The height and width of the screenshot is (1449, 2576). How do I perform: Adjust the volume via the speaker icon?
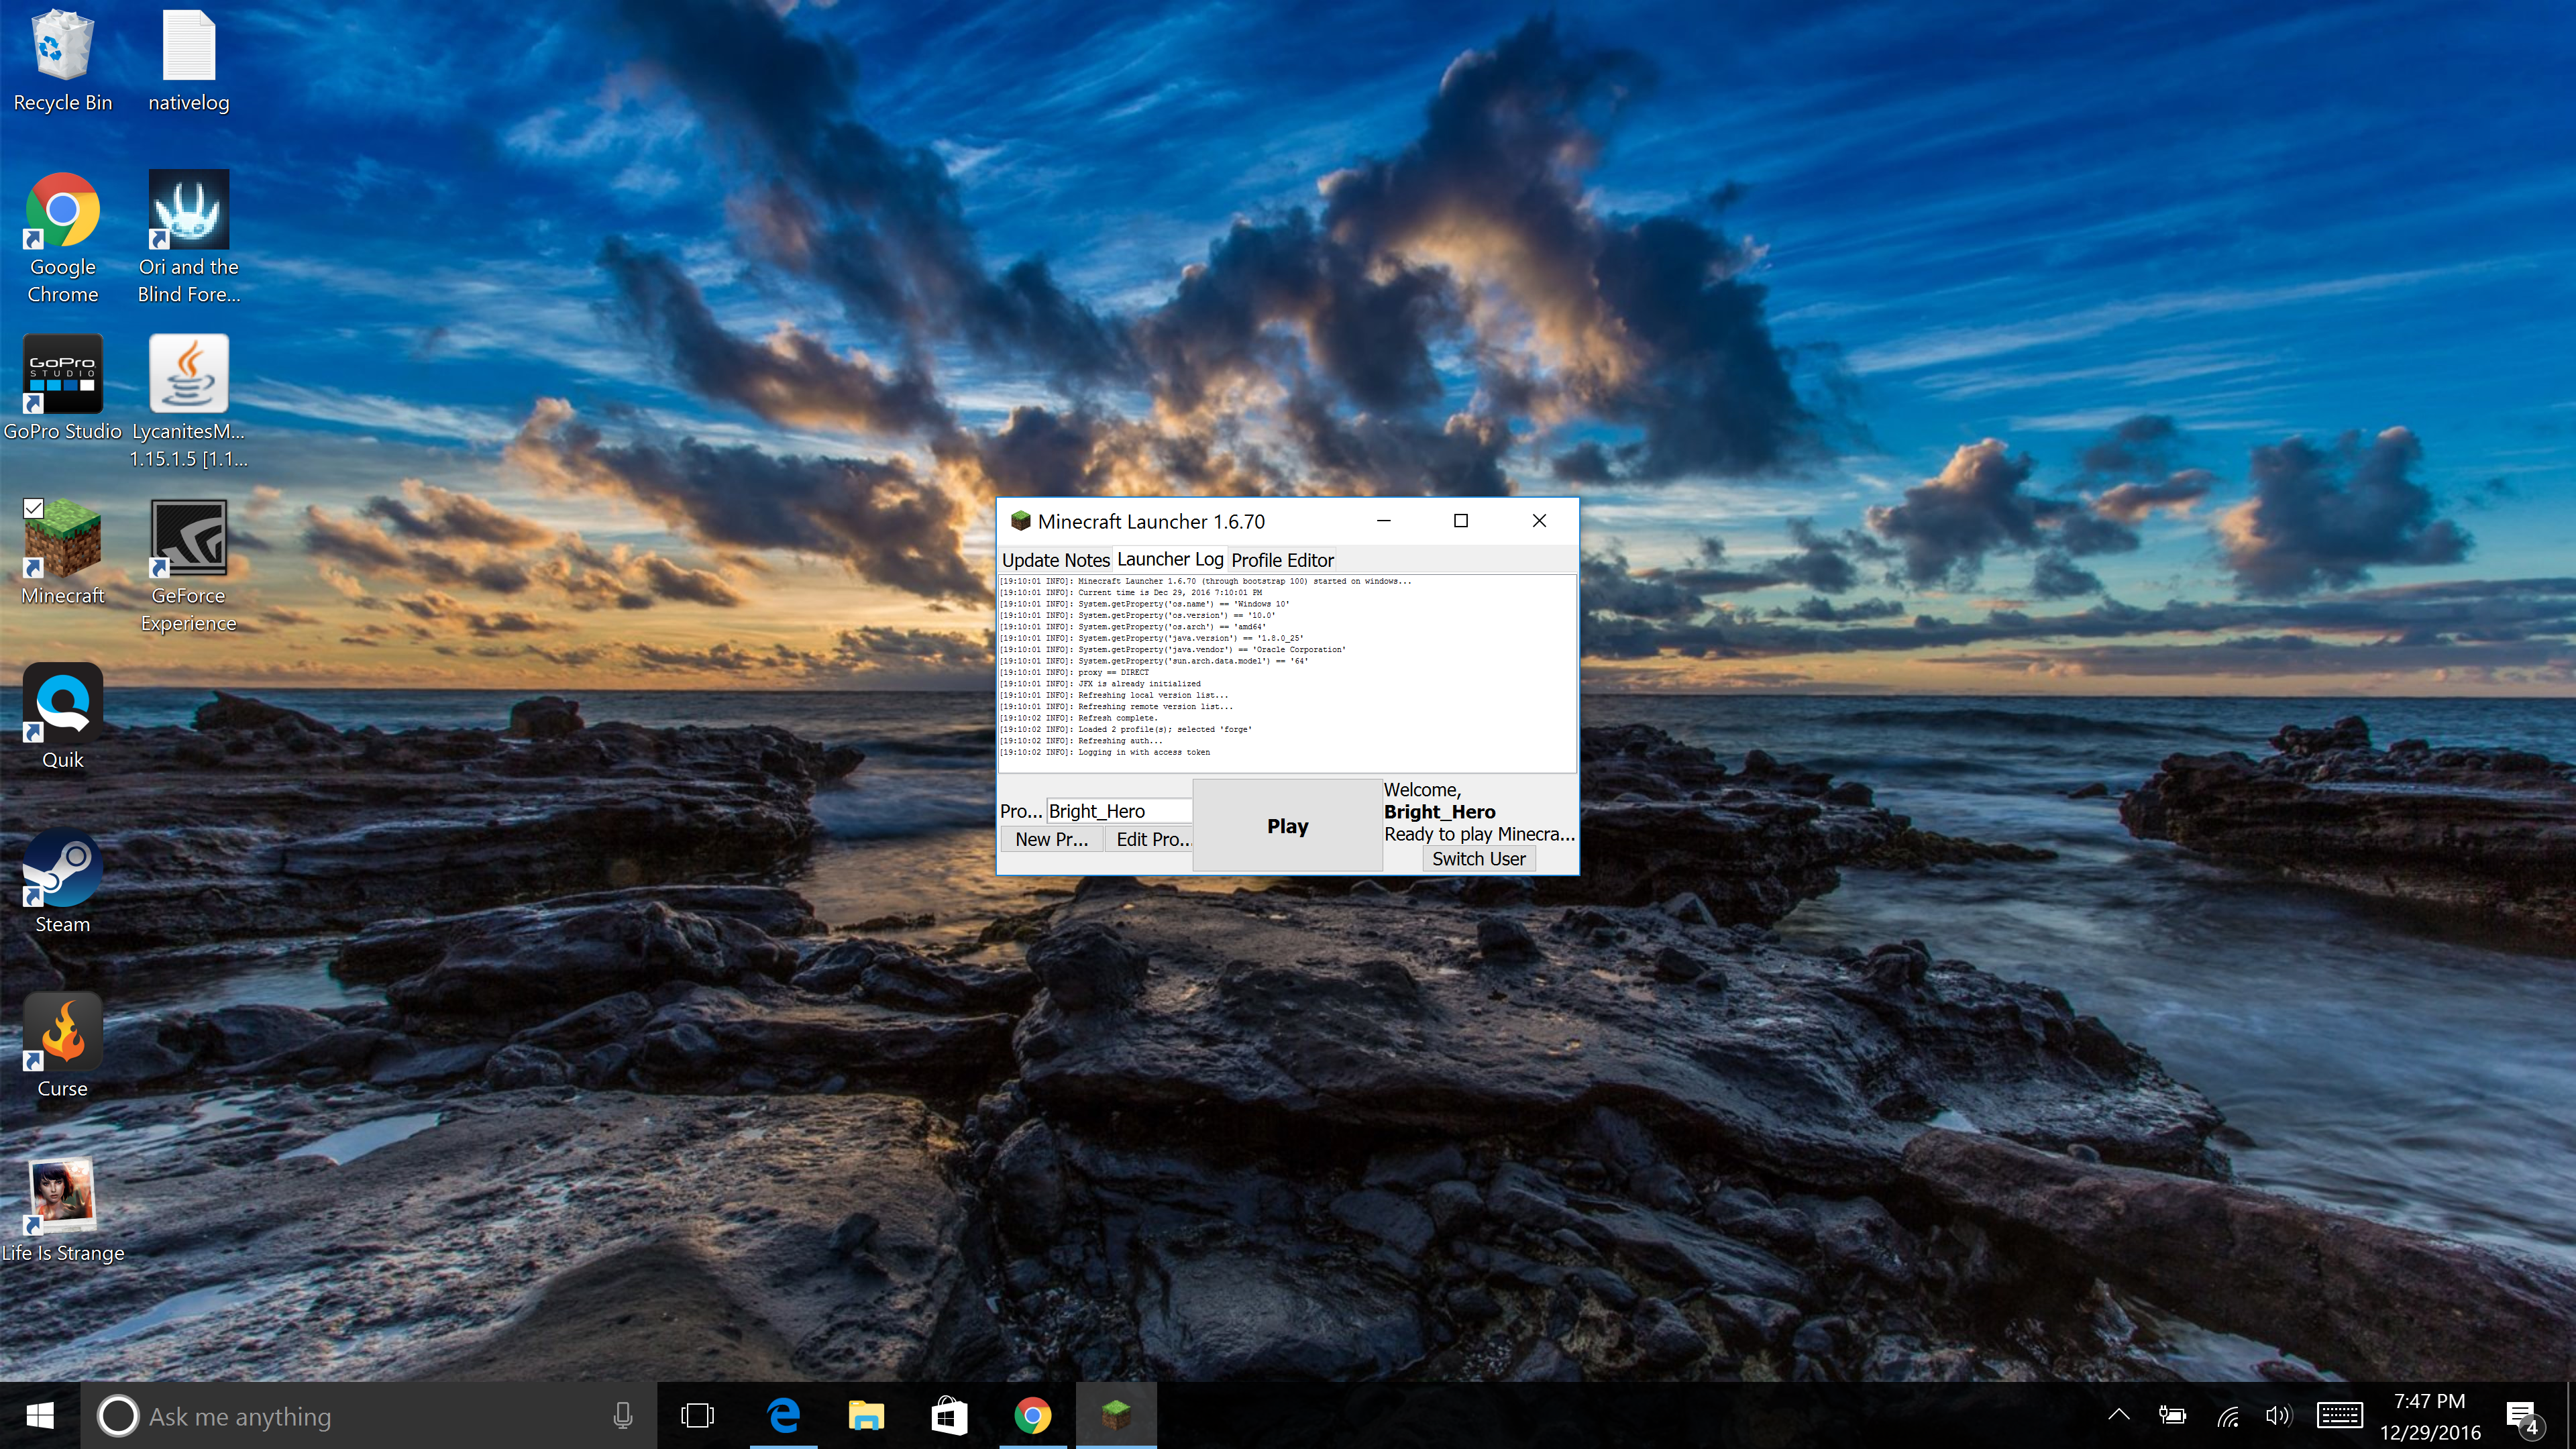pos(2278,1415)
